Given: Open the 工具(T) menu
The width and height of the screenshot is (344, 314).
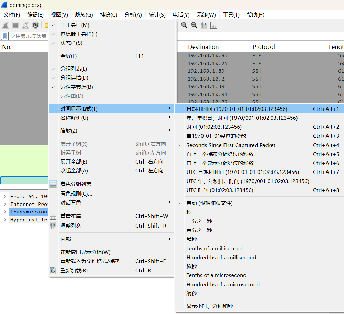Looking at the screenshot, I should pyautogui.click(x=231, y=15).
